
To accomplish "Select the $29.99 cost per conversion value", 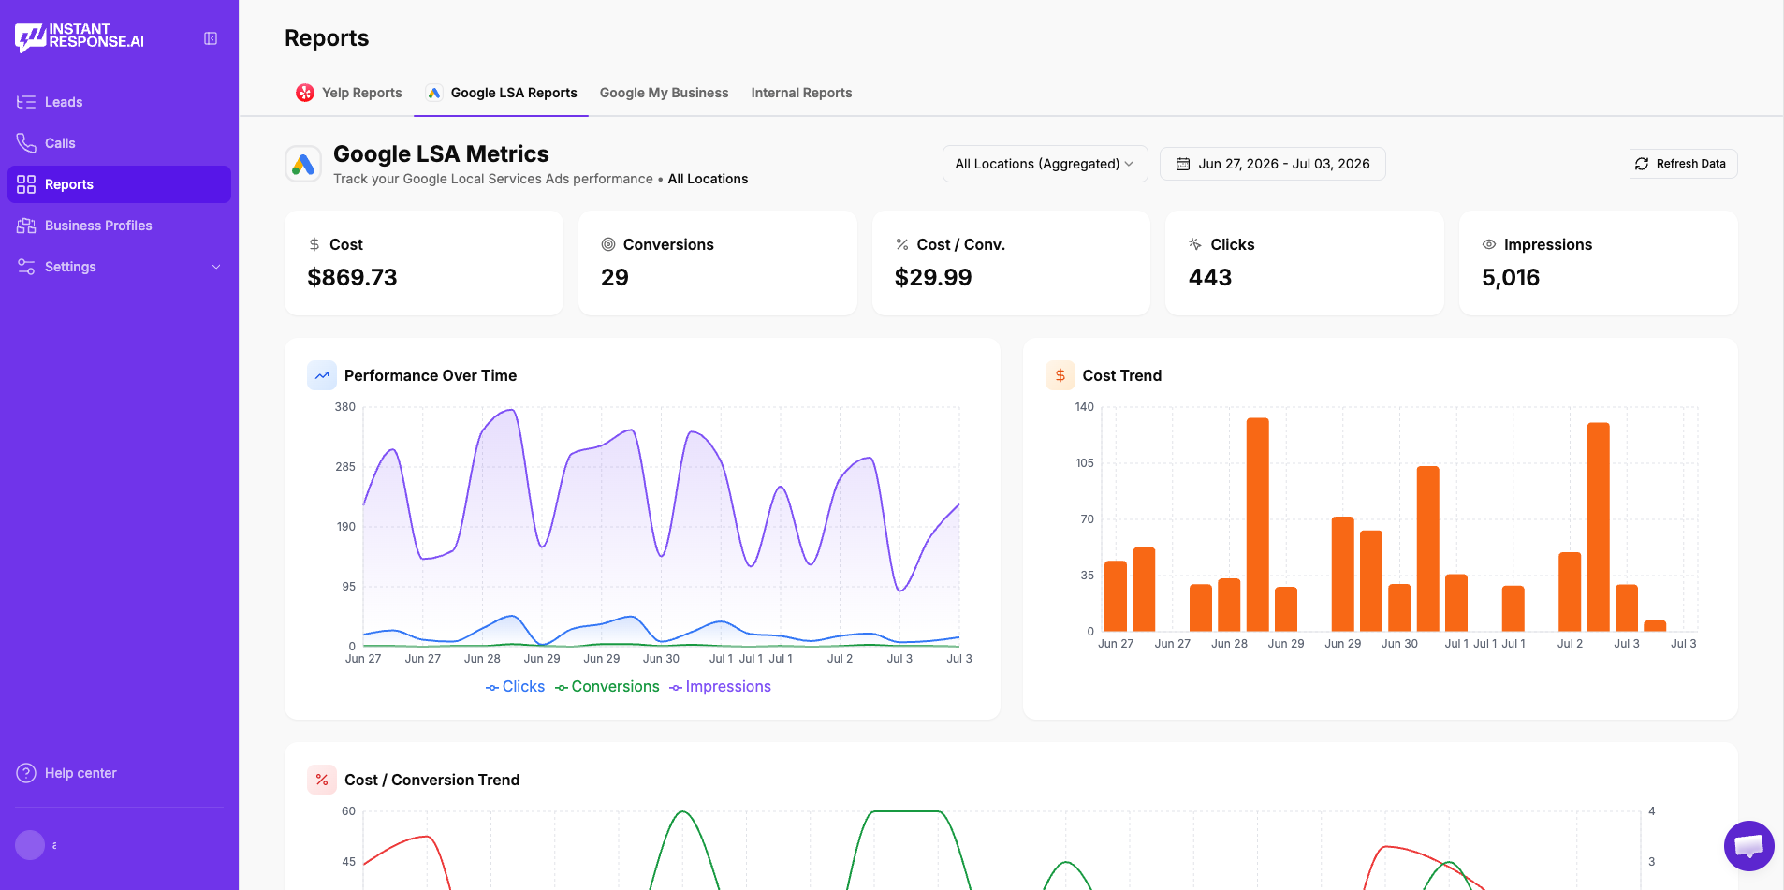I will (x=933, y=278).
